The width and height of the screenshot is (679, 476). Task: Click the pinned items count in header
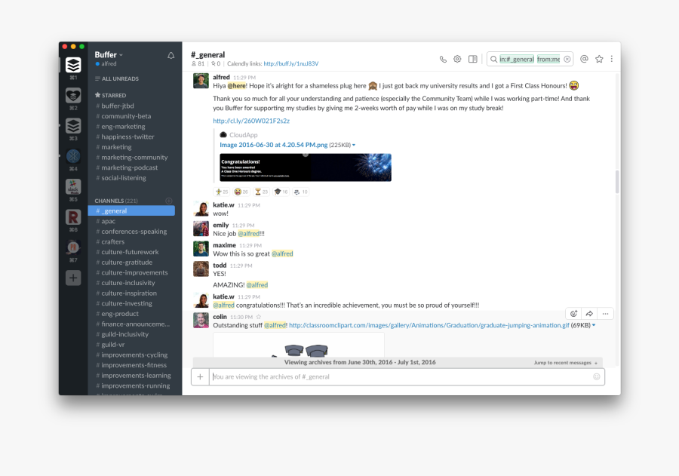click(x=216, y=63)
